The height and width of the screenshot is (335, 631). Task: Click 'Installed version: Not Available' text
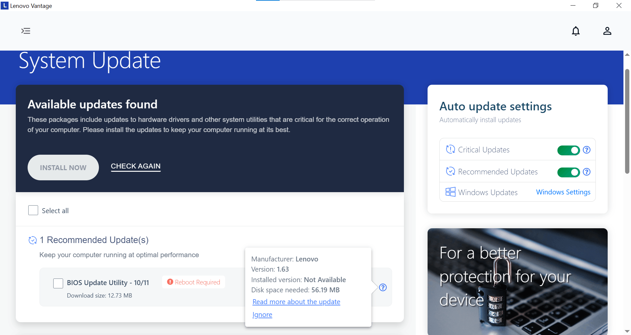(298, 280)
